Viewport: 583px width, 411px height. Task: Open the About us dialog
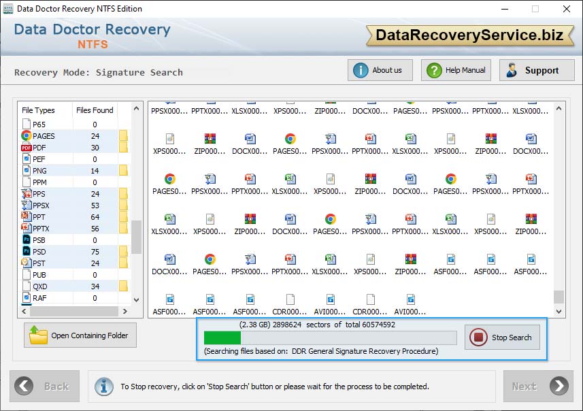coord(380,70)
